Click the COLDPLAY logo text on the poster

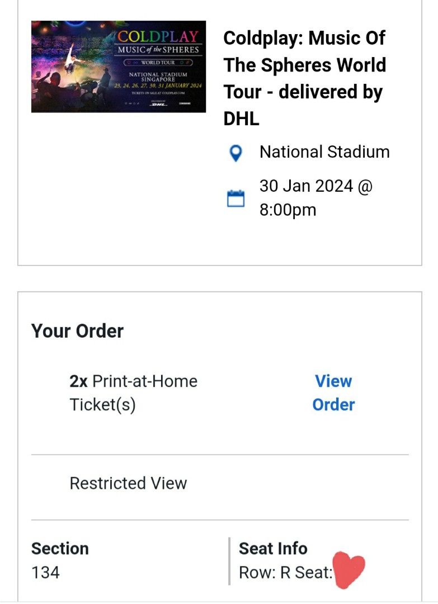(x=158, y=37)
